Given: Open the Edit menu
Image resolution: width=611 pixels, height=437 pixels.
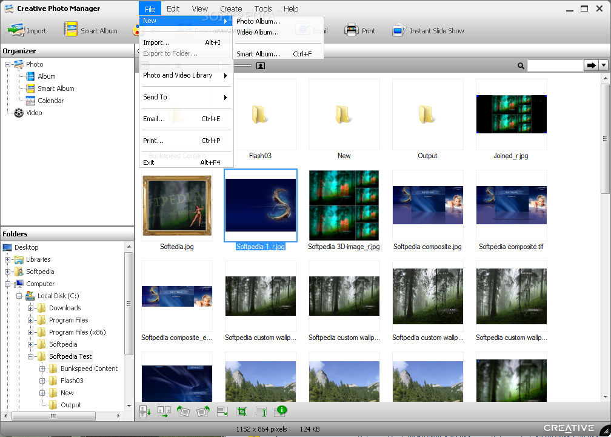Looking at the screenshot, I should tap(173, 8).
